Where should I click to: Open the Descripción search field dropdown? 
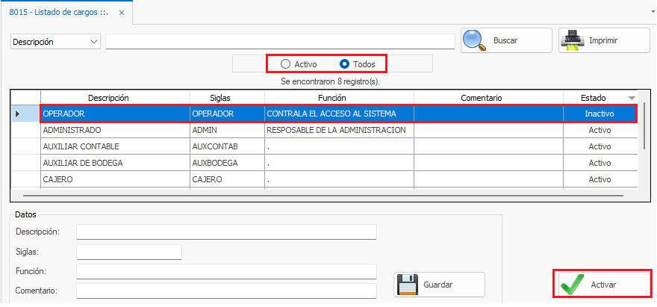pyautogui.click(x=93, y=42)
